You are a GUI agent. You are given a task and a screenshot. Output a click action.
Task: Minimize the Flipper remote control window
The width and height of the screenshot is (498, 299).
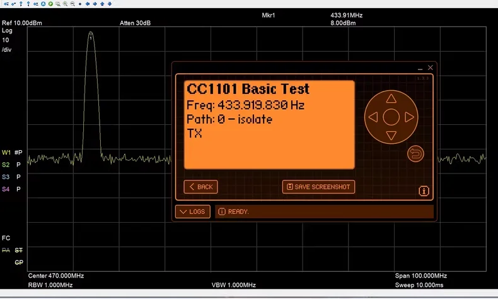(420, 68)
